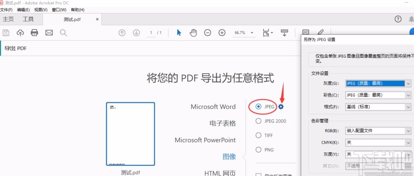
Task: Open the 文件(F) menu
Action: tap(6, 10)
